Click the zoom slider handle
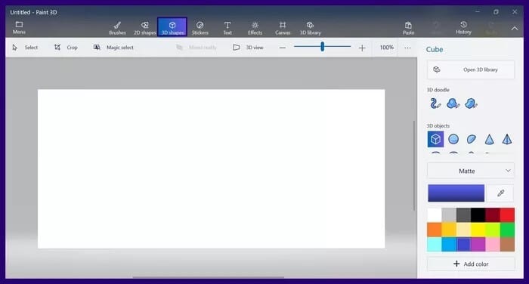Viewport: 529px width, 284px height. [x=323, y=47]
